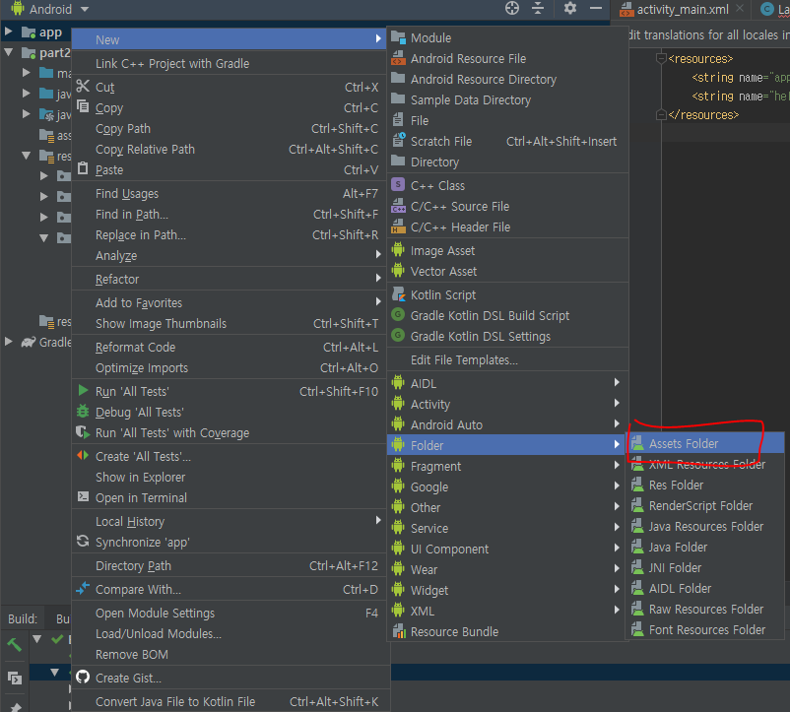Open the Analyze submenu arrow

point(378,255)
